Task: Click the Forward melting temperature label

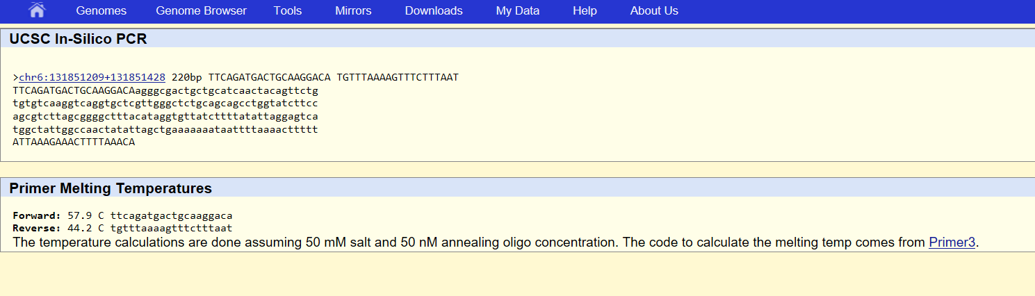Action: 37,216
